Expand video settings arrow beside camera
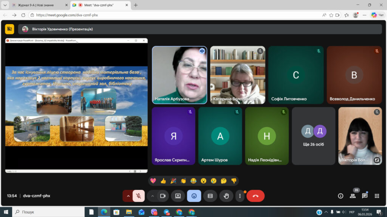387x217 pixels. coord(152,196)
